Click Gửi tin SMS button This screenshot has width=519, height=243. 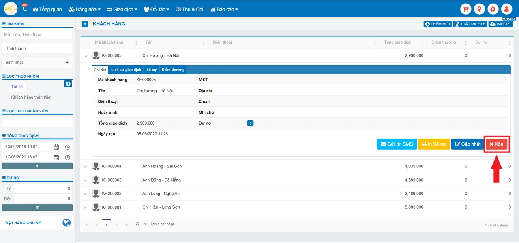tap(397, 144)
